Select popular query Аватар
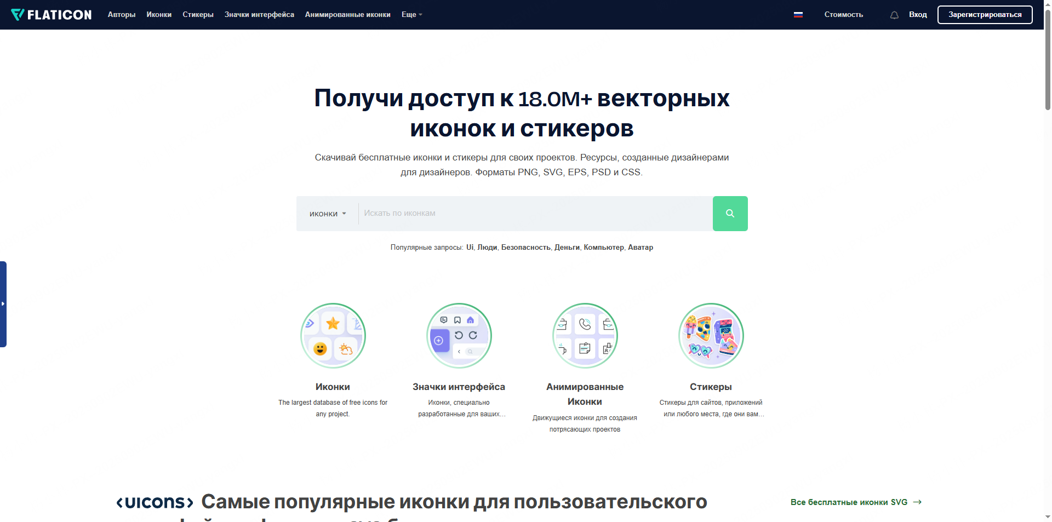The width and height of the screenshot is (1052, 522). [641, 248]
